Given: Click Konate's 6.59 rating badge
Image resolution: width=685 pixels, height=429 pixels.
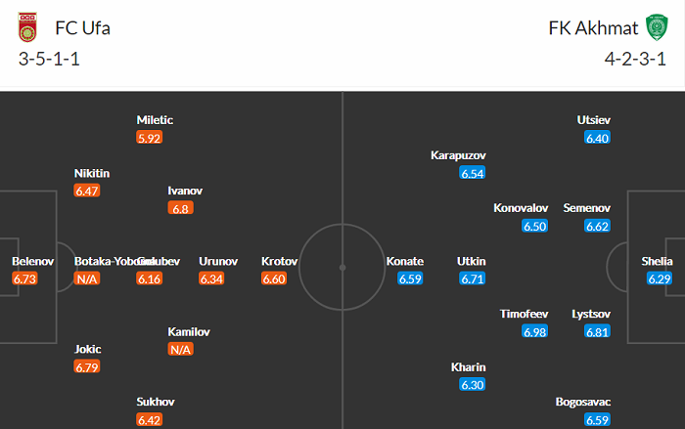Looking at the screenshot, I should [x=410, y=279].
